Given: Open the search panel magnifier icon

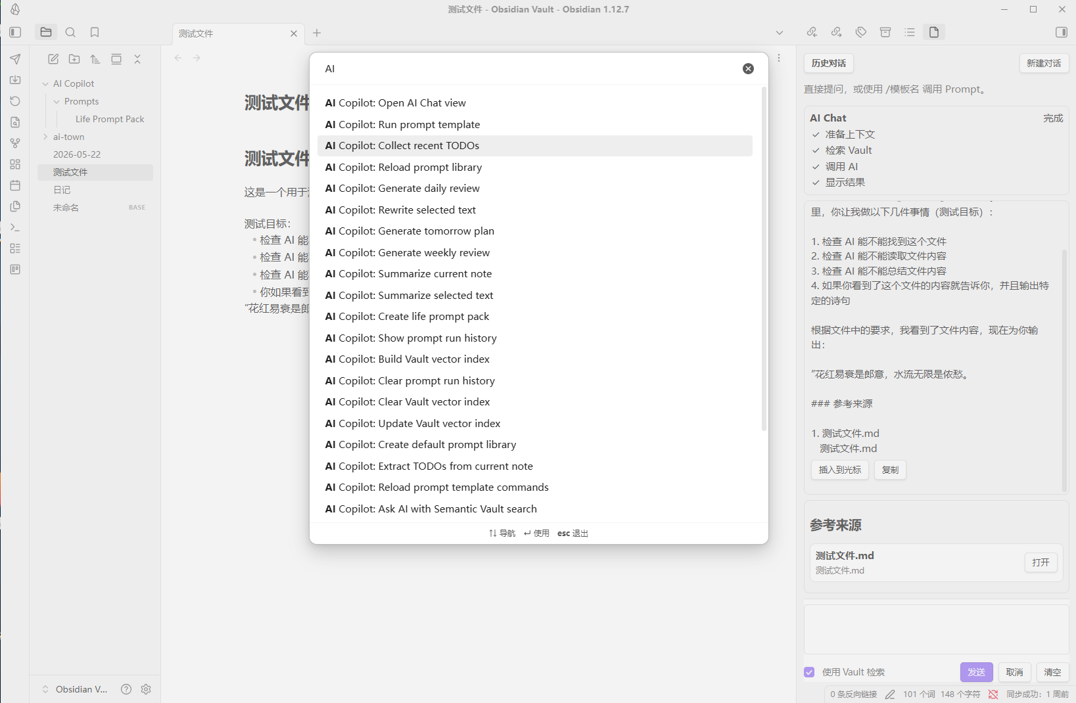Looking at the screenshot, I should point(70,32).
